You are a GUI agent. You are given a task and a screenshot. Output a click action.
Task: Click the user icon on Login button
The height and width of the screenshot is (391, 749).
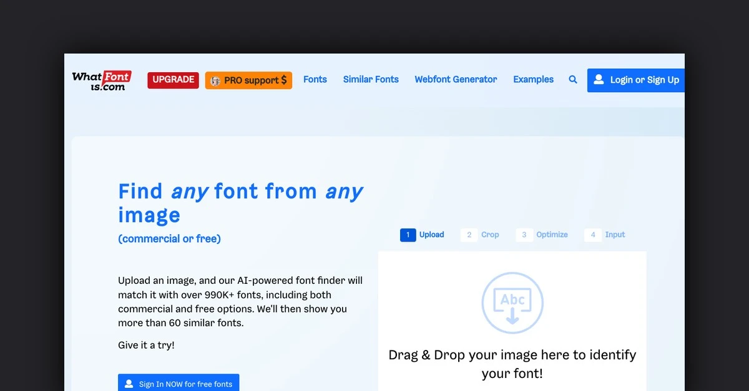[599, 80]
